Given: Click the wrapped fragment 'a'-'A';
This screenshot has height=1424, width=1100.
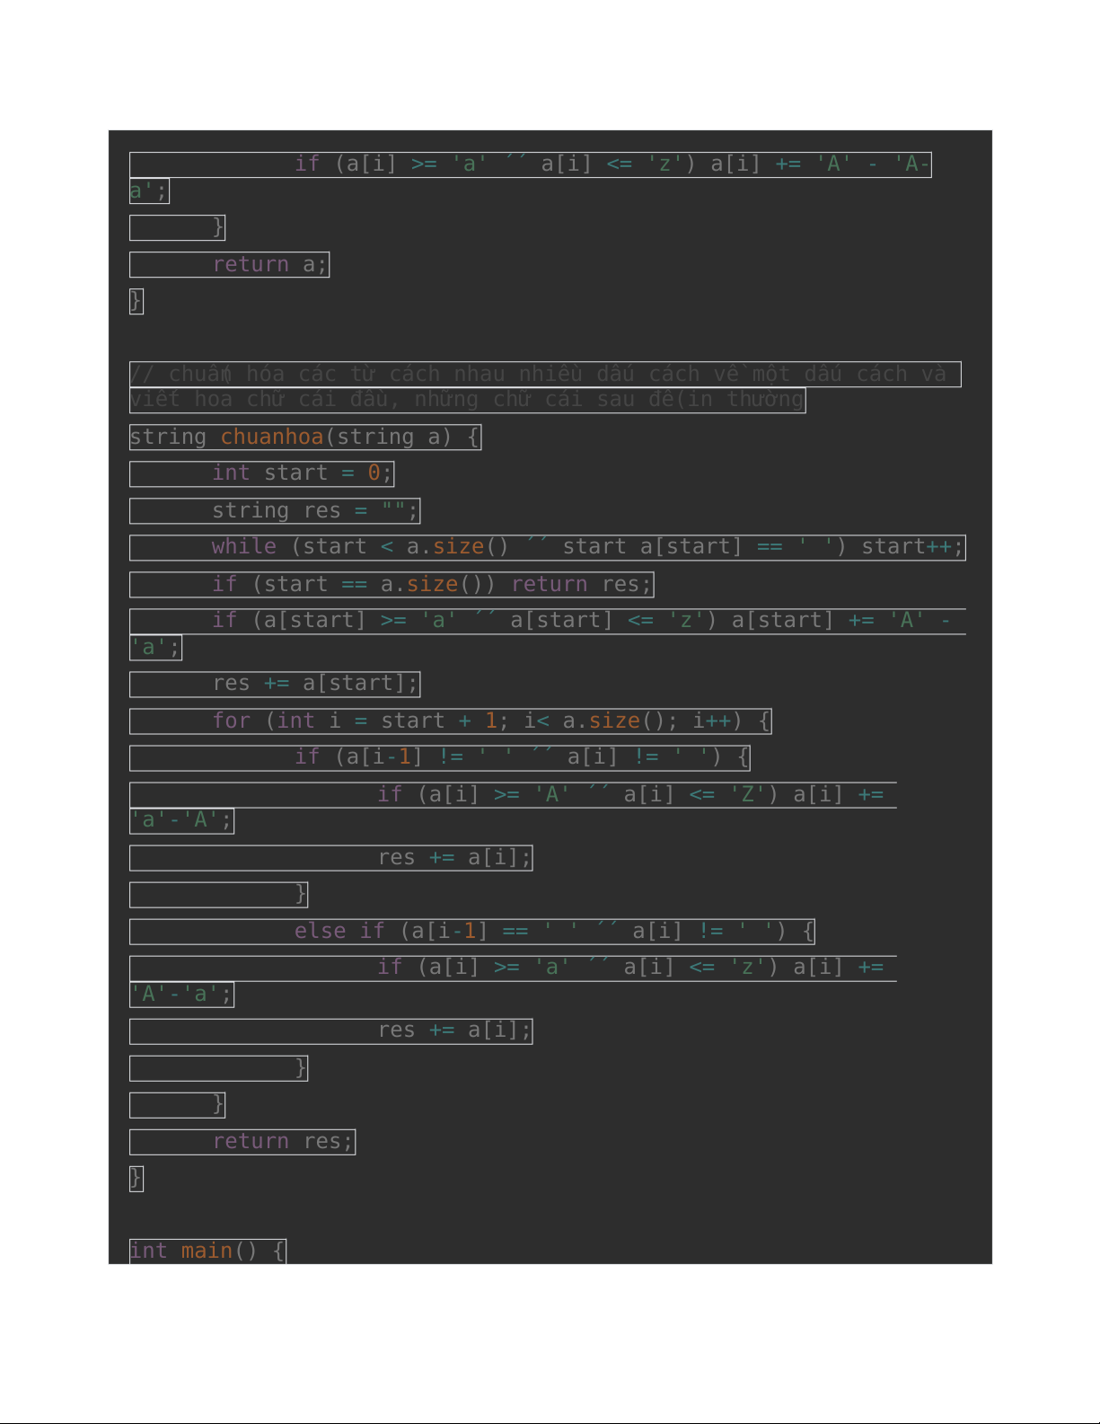Looking at the screenshot, I should click(x=182, y=821).
